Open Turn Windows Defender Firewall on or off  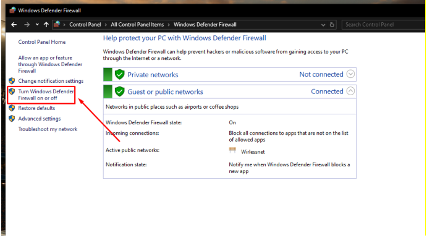tap(46, 95)
